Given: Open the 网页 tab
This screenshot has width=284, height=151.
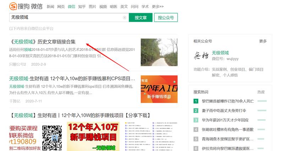Looking at the screenshot, I should pyautogui.click(x=61, y=6).
